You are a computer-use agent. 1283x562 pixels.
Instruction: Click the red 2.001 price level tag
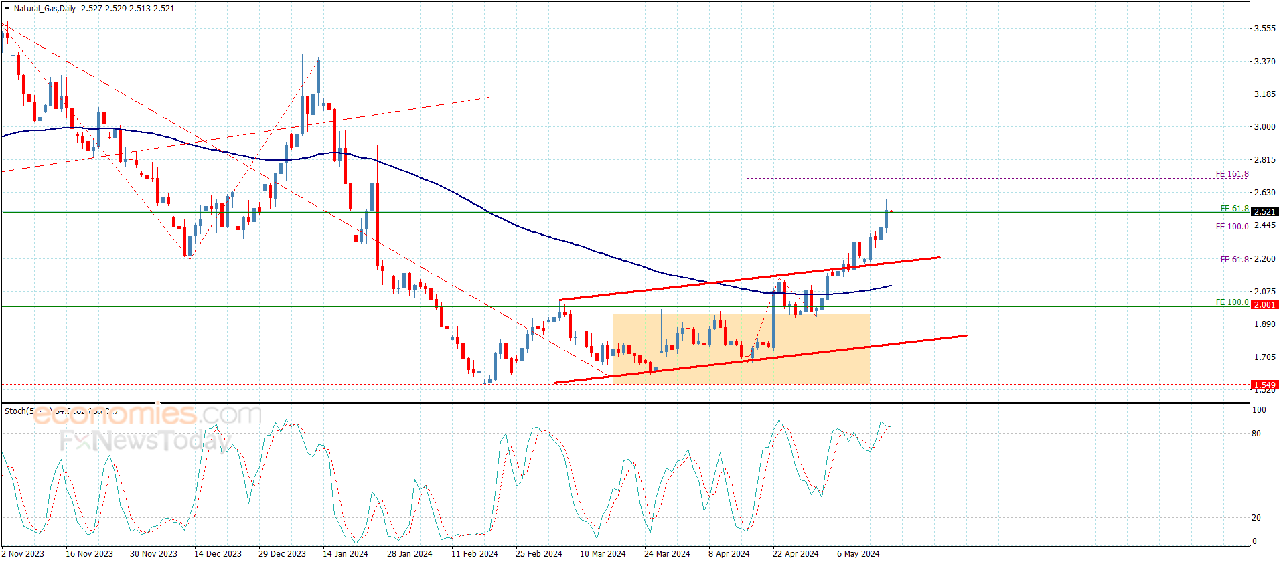pos(1264,304)
